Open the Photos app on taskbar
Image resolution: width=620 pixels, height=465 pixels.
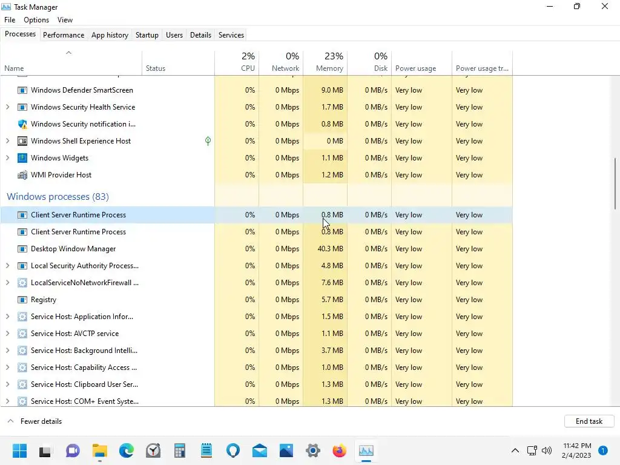(x=286, y=450)
